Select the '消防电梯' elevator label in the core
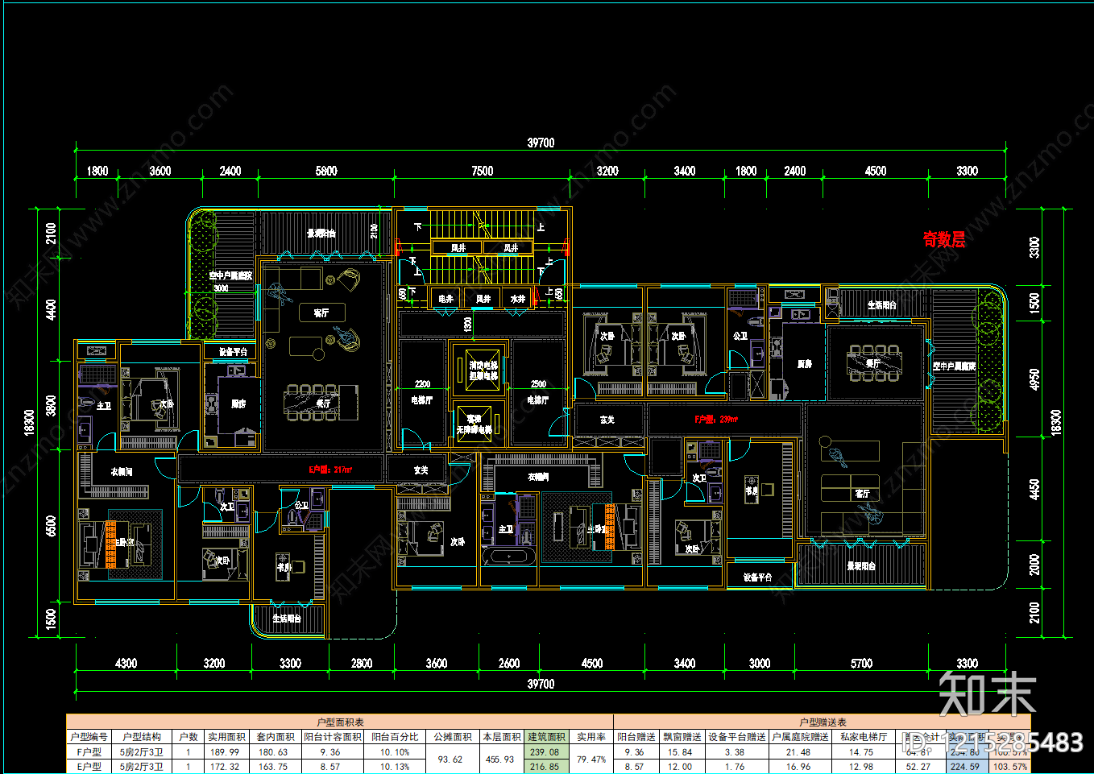 [483, 366]
